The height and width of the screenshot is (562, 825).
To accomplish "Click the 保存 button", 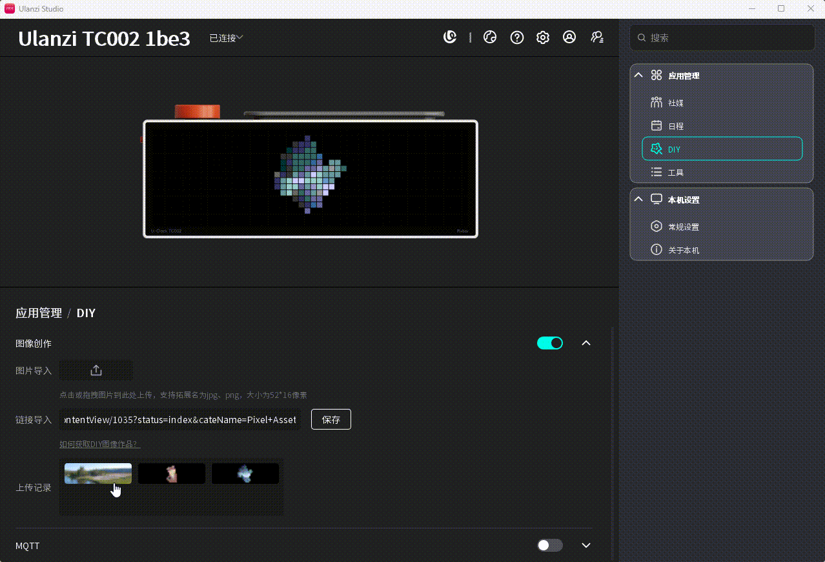I will 331,419.
